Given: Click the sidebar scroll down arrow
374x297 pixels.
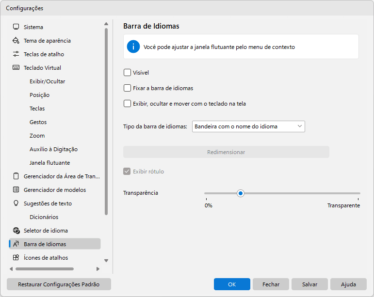Looking at the screenshot, I should click(x=106, y=261).
